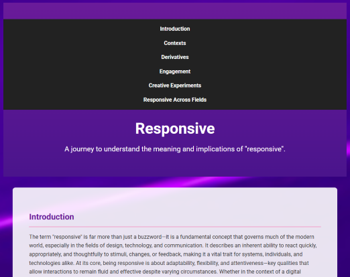Click empty area of dark navigation bar
The width and height of the screenshot is (350, 277).
(x=67, y=65)
